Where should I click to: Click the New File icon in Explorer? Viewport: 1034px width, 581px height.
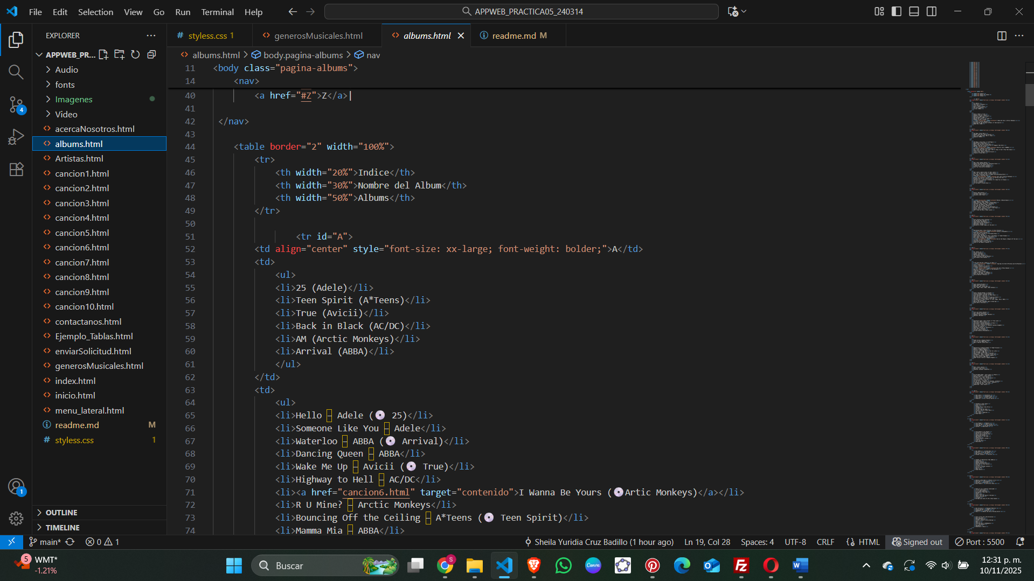click(103, 54)
